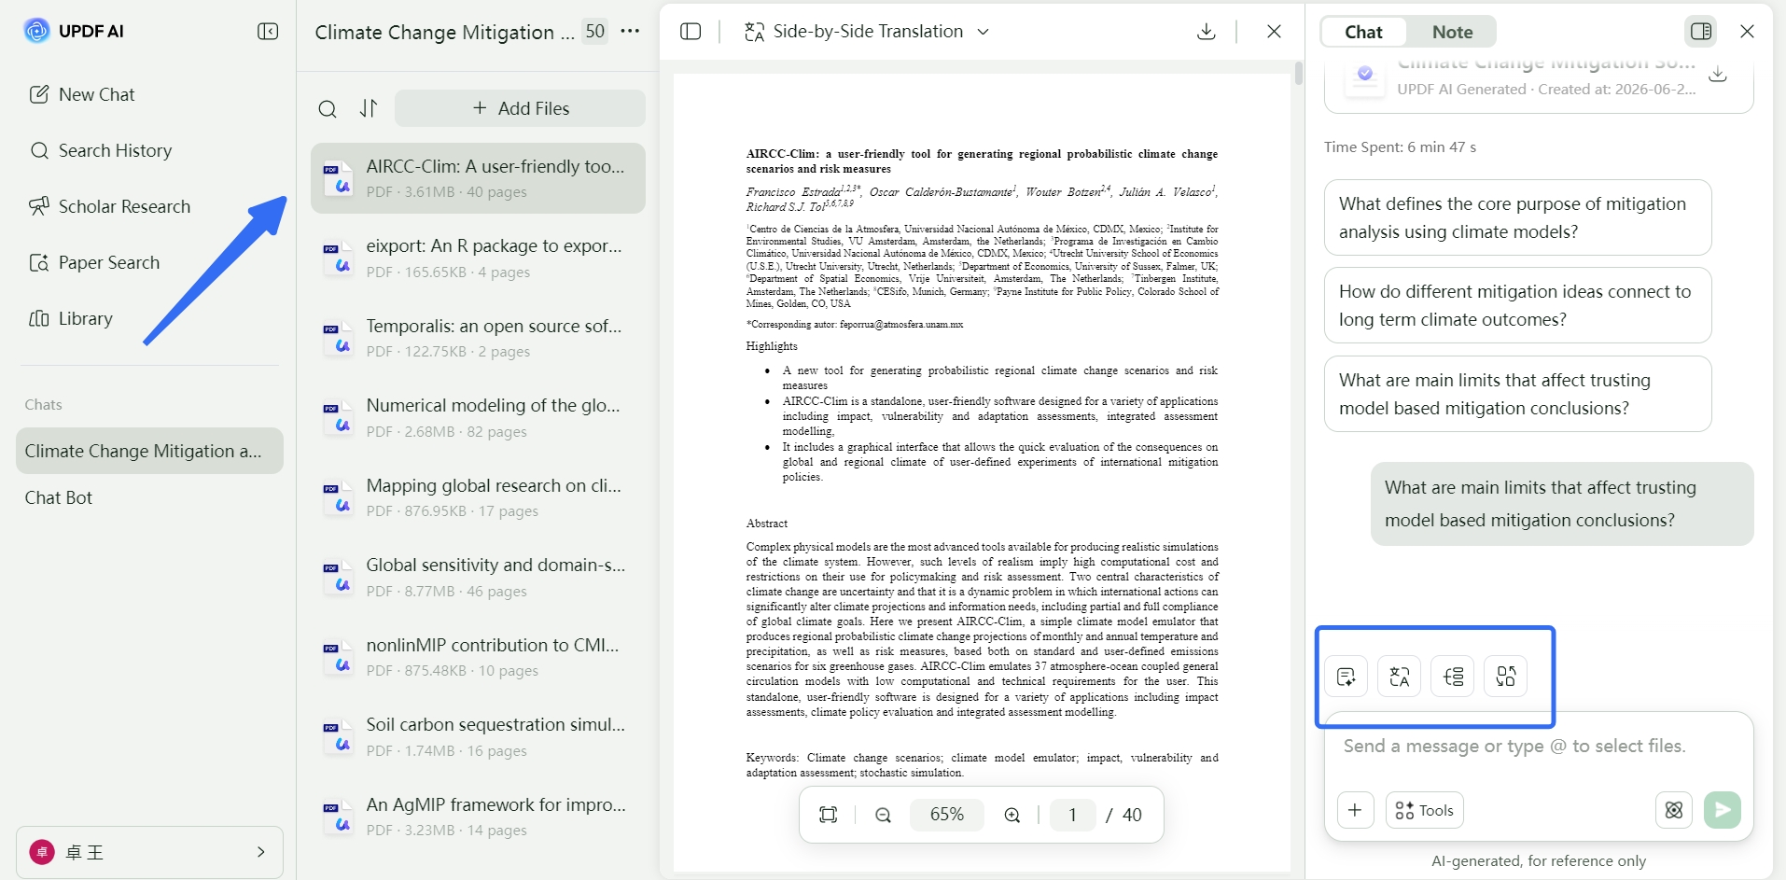Search files with the magnifier icon
The image size is (1786, 880).
pos(328,109)
